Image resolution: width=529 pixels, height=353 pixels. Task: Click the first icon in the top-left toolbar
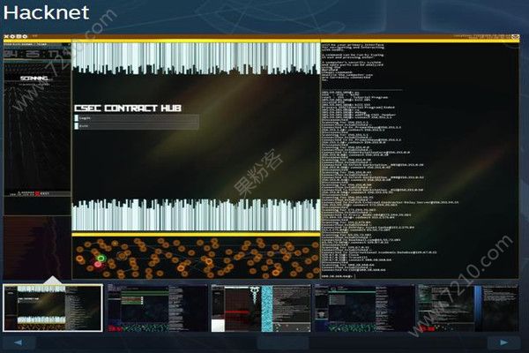(6, 36)
